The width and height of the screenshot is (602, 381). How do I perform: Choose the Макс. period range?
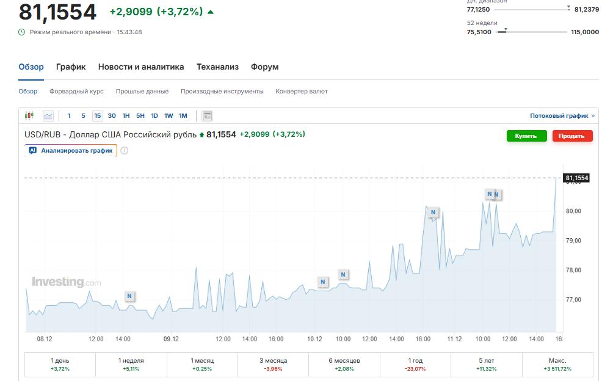(x=557, y=365)
